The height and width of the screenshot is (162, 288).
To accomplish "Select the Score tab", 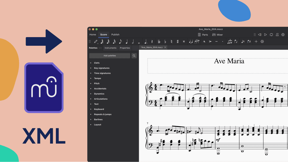I will tap(104, 35).
